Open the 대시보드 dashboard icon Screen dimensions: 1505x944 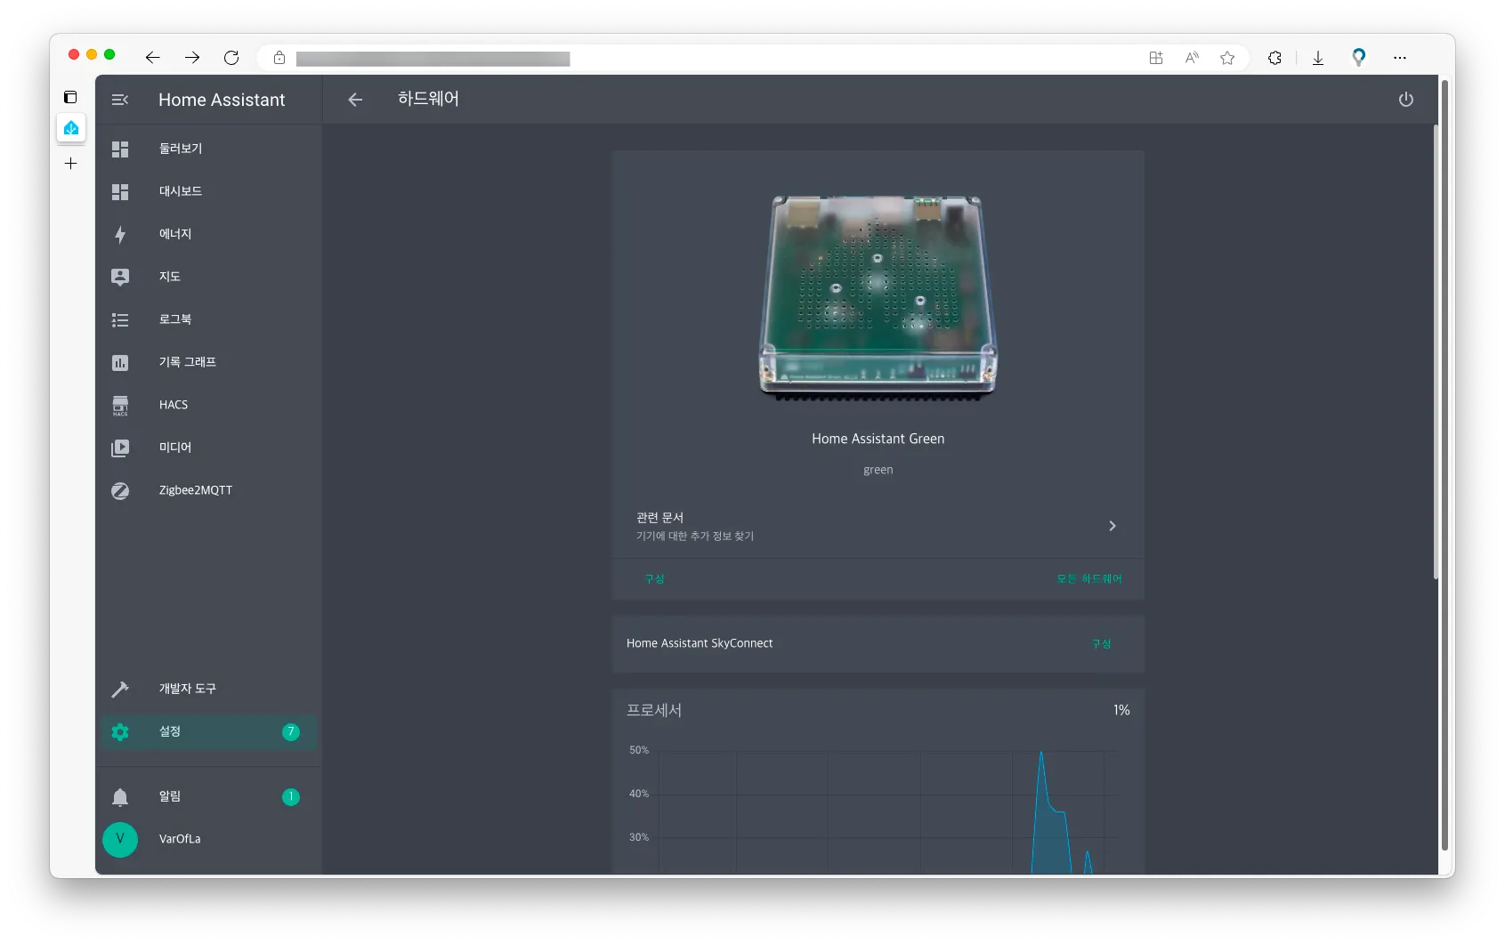(x=120, y=191)
